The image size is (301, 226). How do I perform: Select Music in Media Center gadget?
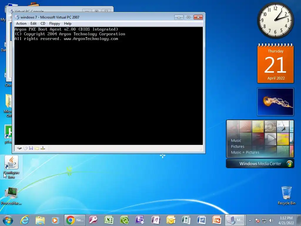(x=236, y=140)
